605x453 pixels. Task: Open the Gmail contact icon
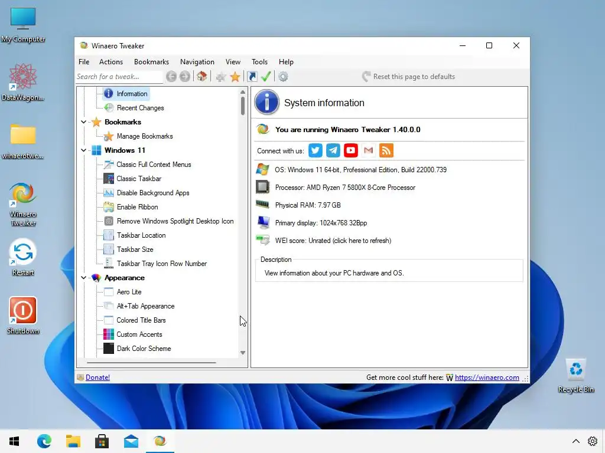coord(369,150)
